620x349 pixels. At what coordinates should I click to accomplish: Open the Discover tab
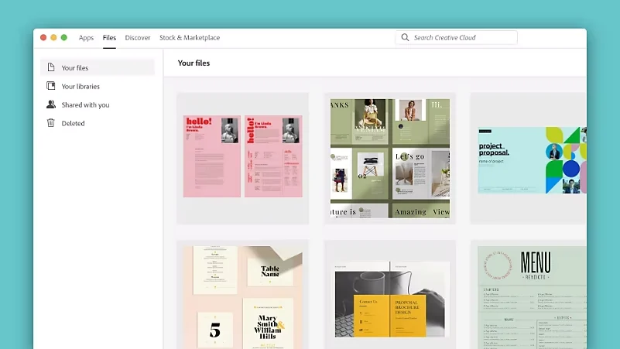pyautogui.click(x=138, y=38)
